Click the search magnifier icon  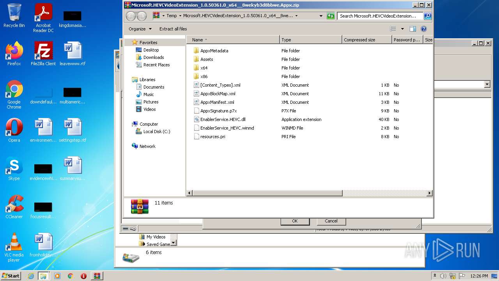pos(427,16)
